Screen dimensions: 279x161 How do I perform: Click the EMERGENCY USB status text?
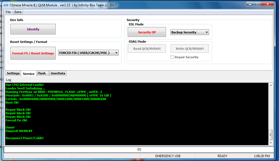coord(168,156)
